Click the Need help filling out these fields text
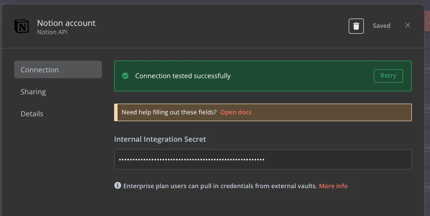The height and width of the screenshot is (216, 430). [x=169, y=112]
